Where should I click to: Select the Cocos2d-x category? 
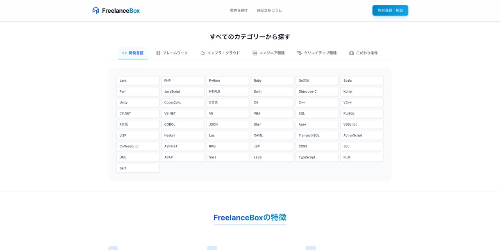point(183,103)
